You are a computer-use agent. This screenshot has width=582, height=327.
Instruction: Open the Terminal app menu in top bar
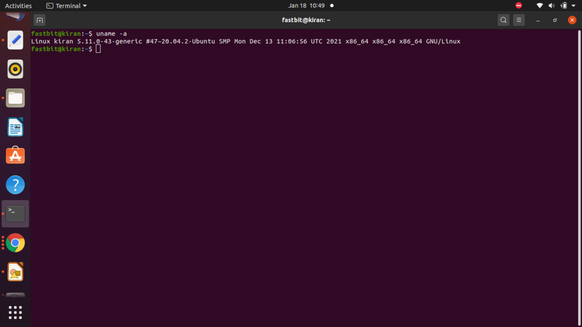point(67,6)
